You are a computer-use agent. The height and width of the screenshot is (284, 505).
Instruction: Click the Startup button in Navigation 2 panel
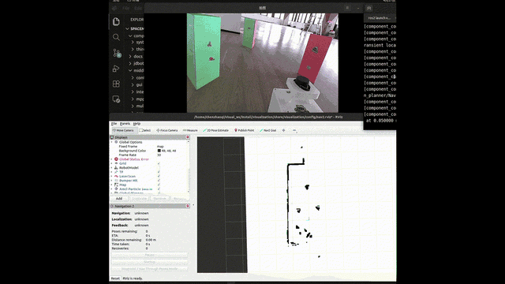149,262
